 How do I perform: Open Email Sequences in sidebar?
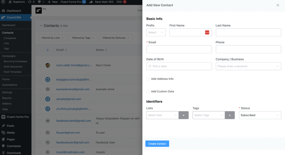point(13,67)
